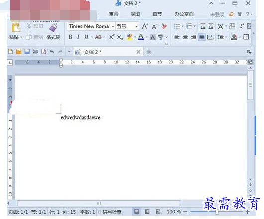
Task: Click the Paste clipboard icon
Action: click(16, 27)
